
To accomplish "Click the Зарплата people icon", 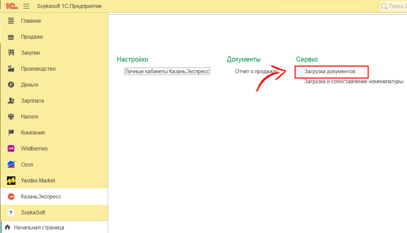I will [11, 101].
